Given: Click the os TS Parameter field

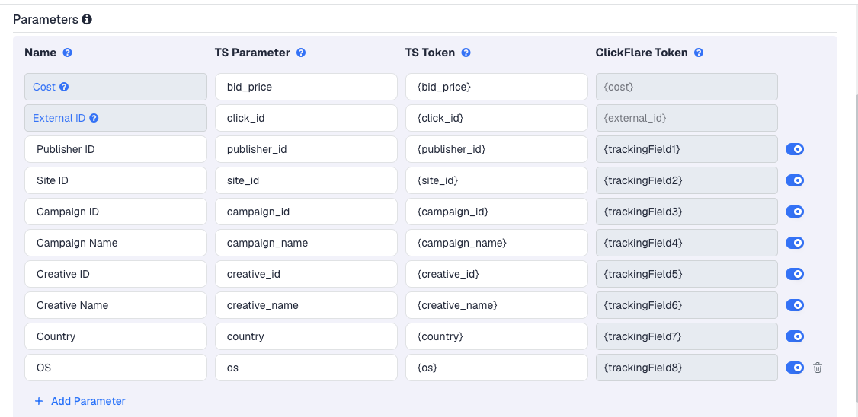Looking at the screenshot, I should pos(306,368).
